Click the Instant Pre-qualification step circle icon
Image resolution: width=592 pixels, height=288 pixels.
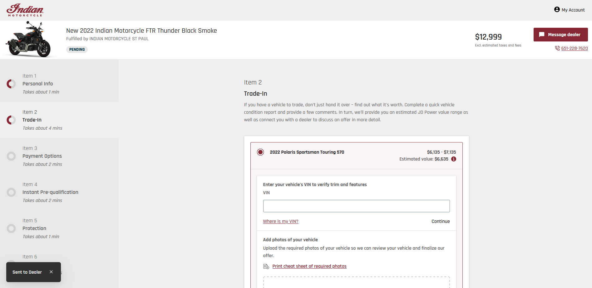click(x=11, y=192)
